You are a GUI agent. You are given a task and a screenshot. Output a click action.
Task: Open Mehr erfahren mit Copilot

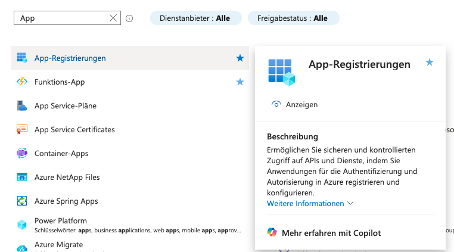(331, 233)
